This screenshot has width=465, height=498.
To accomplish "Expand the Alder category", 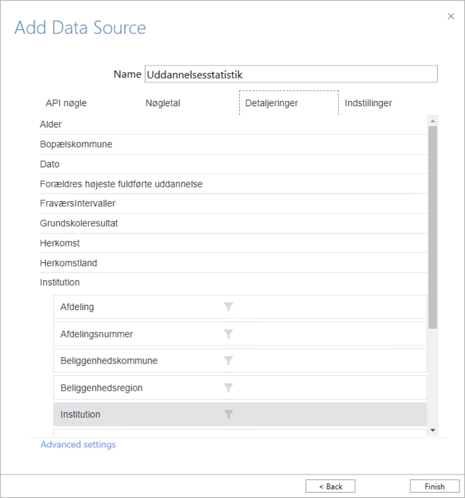I will [x=233, y=124].
